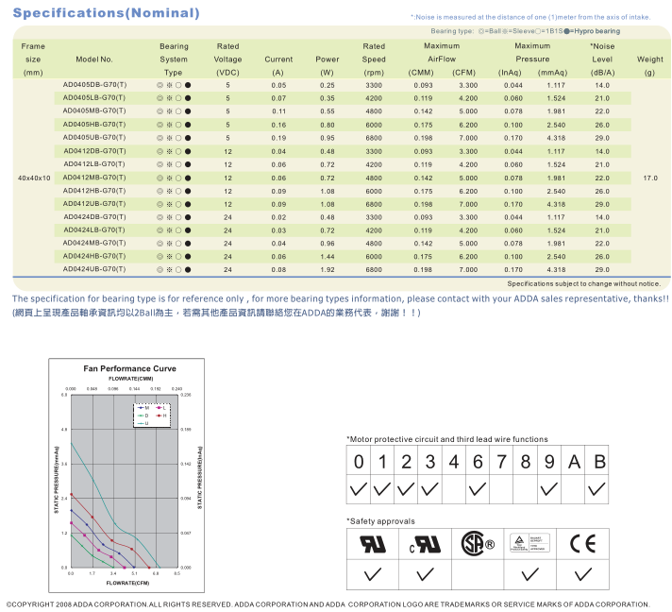Select model 'AD0412HB-G70(T)'
The image size is (672, 612).
point(94,191)
